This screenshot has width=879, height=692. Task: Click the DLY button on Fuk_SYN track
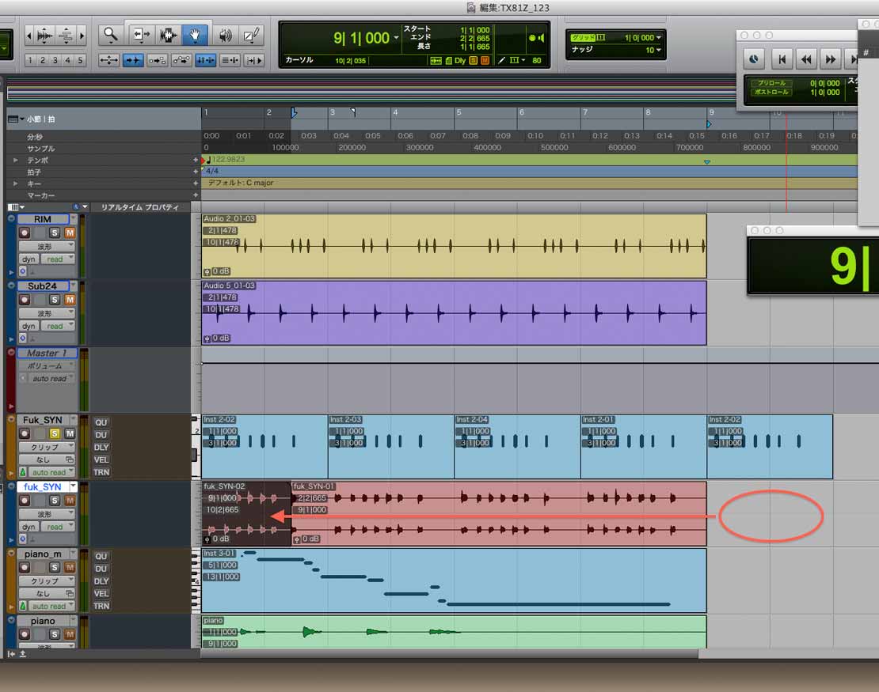(101, 448)
